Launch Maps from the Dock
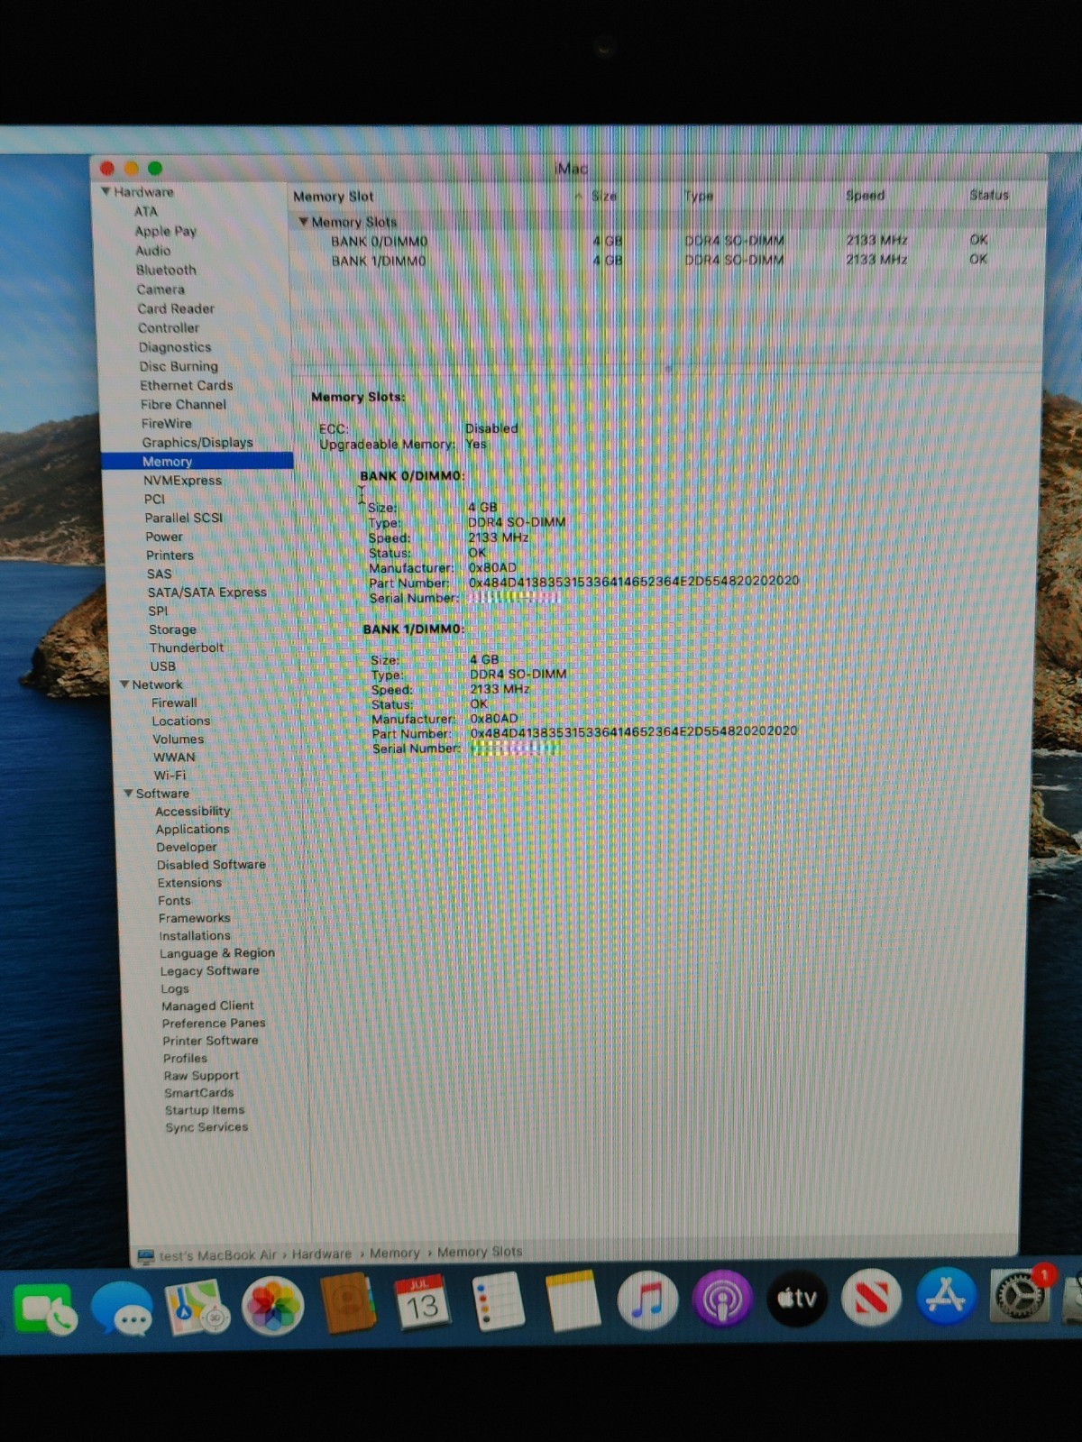This screenshot has height=1442, width=1082. tap(197, 1308)
